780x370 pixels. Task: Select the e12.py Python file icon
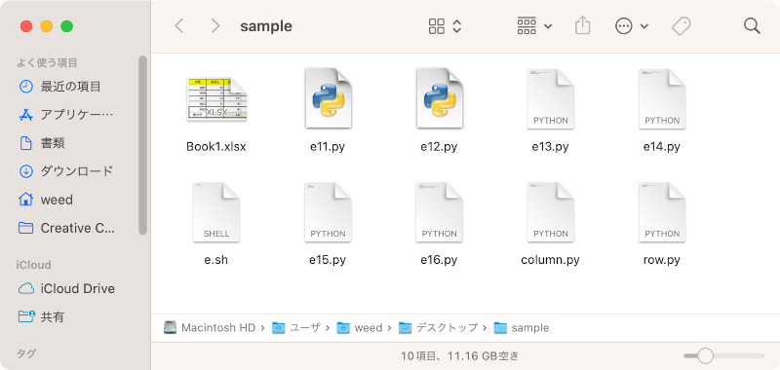(x=440, y=97)
